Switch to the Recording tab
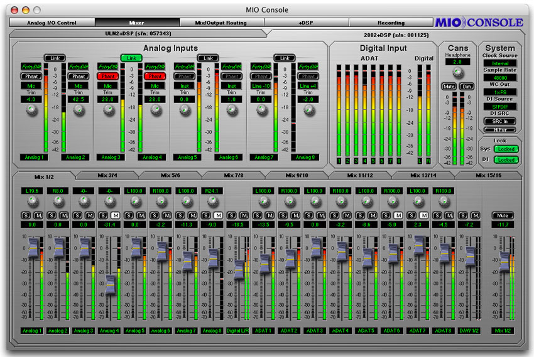Image resolution: width=534 pixels, height=357 pixels. [391, 23]
